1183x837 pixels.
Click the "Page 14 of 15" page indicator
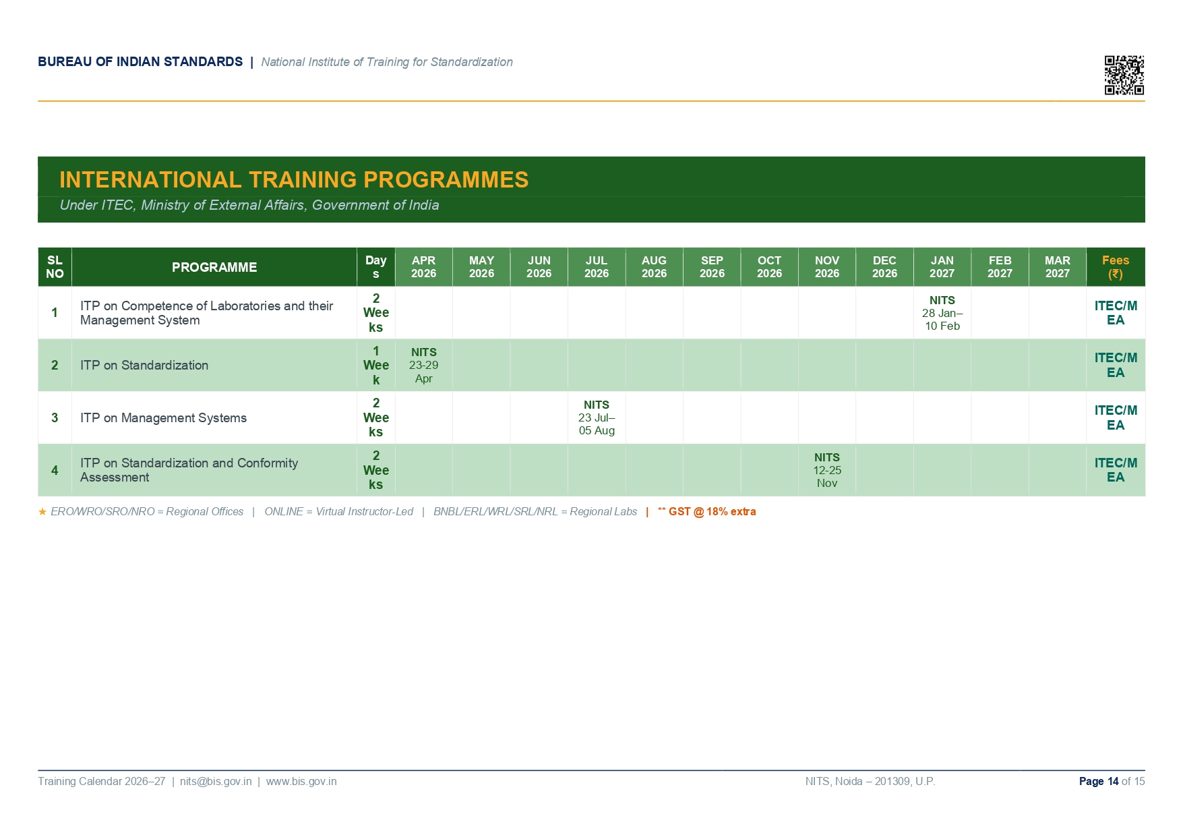(x=1112, y=781)
